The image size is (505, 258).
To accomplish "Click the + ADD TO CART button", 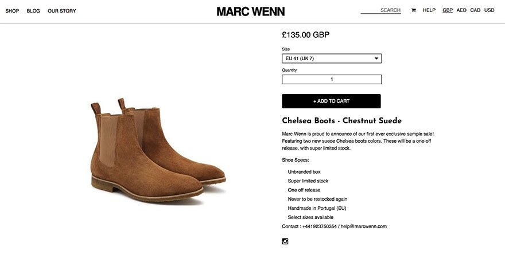I will click(331, 101).
